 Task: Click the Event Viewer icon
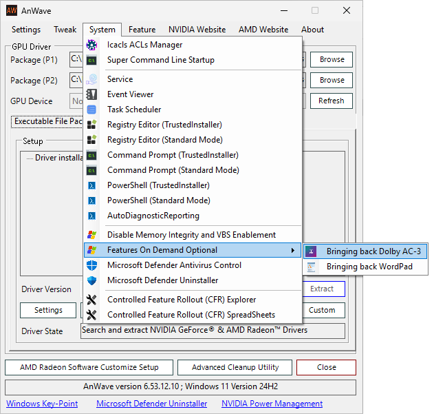point(91,94)
